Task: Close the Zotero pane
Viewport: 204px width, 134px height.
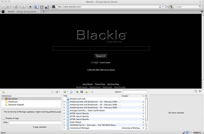Action: click(x=200, y=91)
